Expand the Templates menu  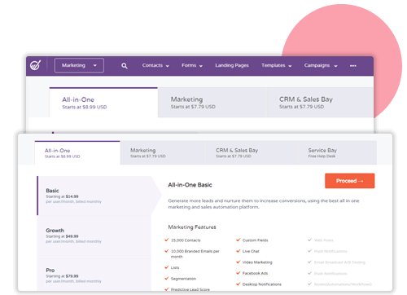point(276,65)
